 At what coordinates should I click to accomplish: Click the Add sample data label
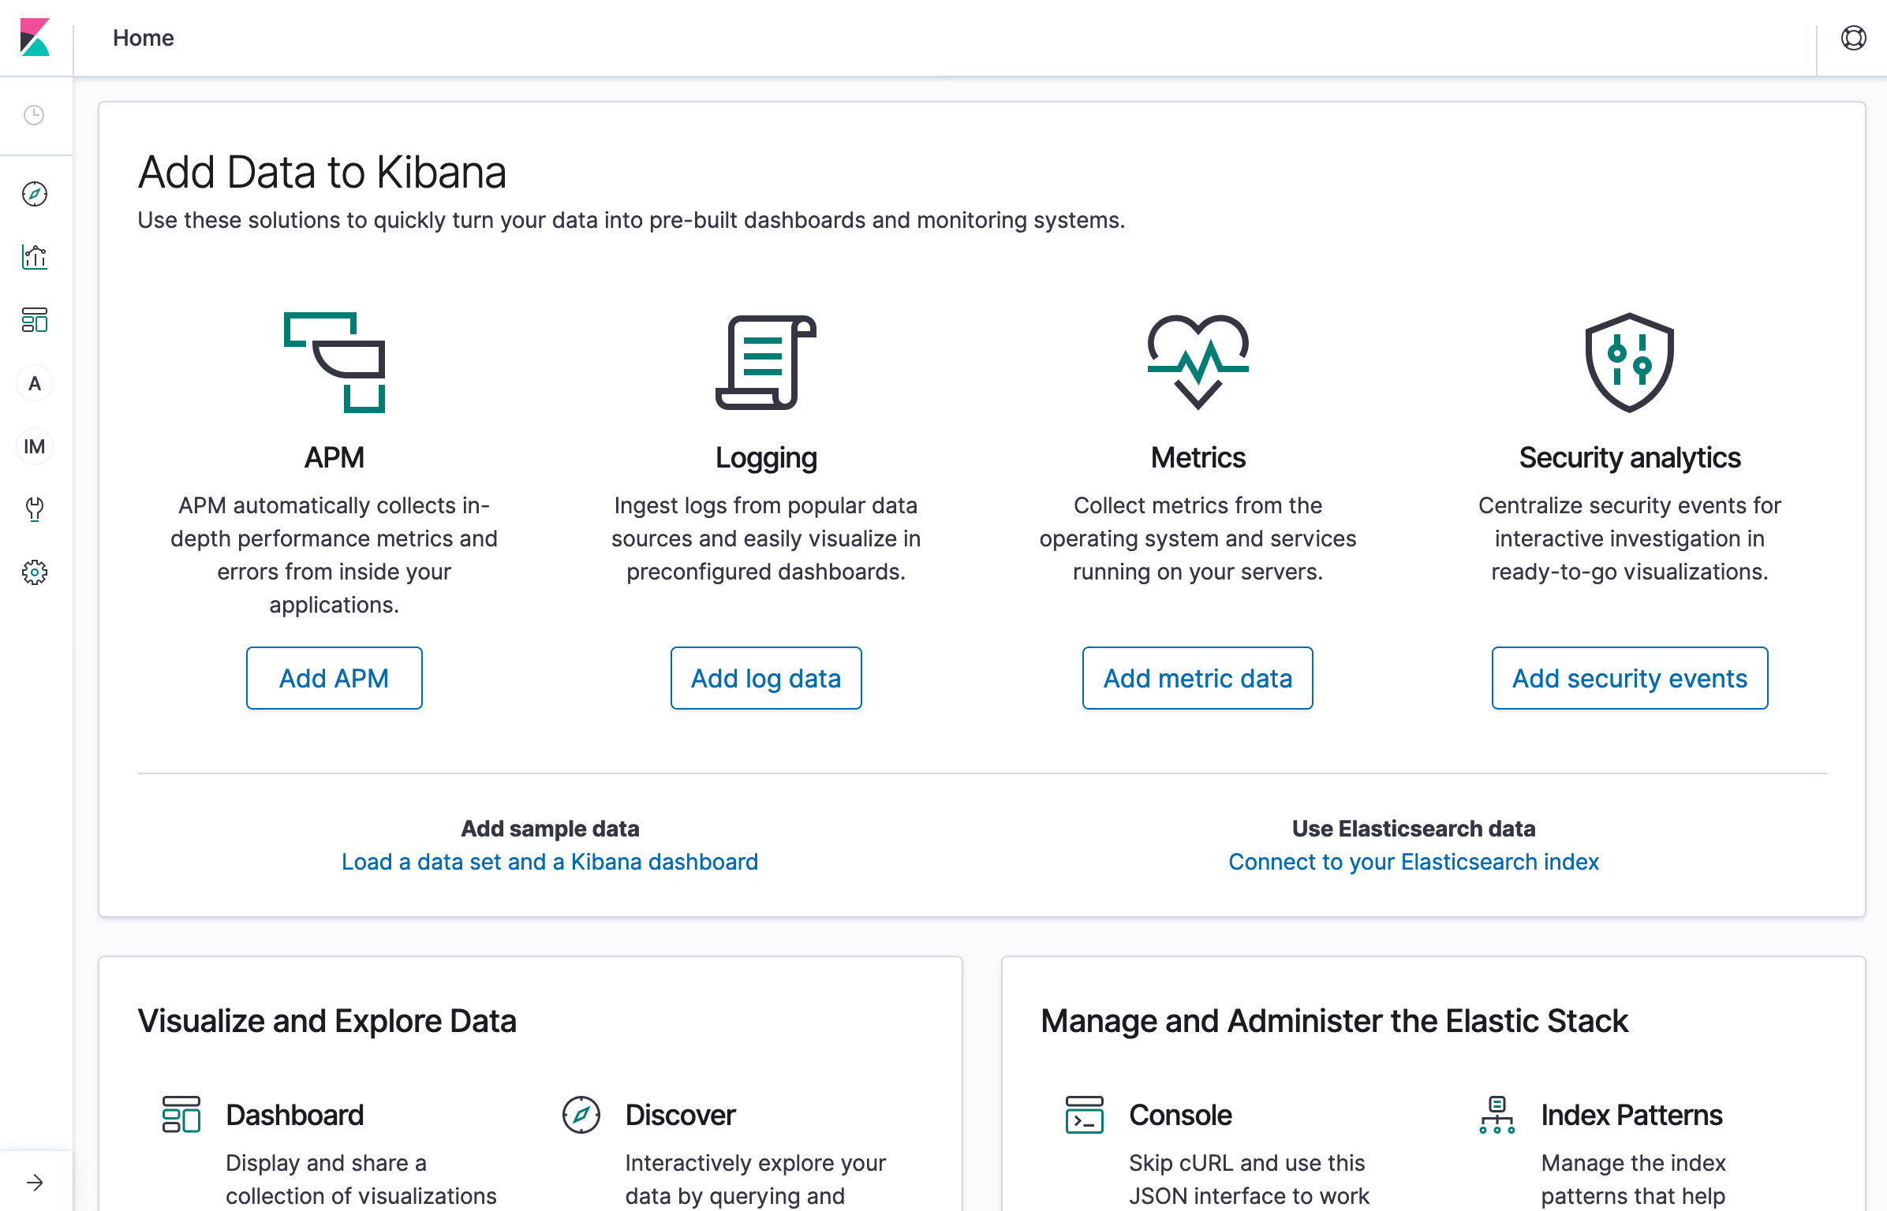550,829
